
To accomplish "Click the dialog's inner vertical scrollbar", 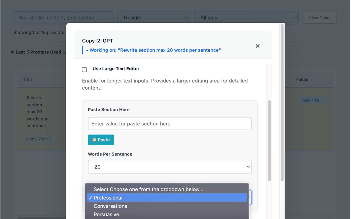I will pyautogui.click(x=269, y=140).
